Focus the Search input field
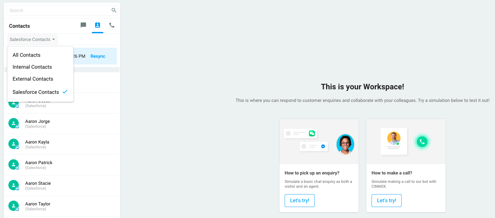Screen dimensions: 495x218 (58, 10)
